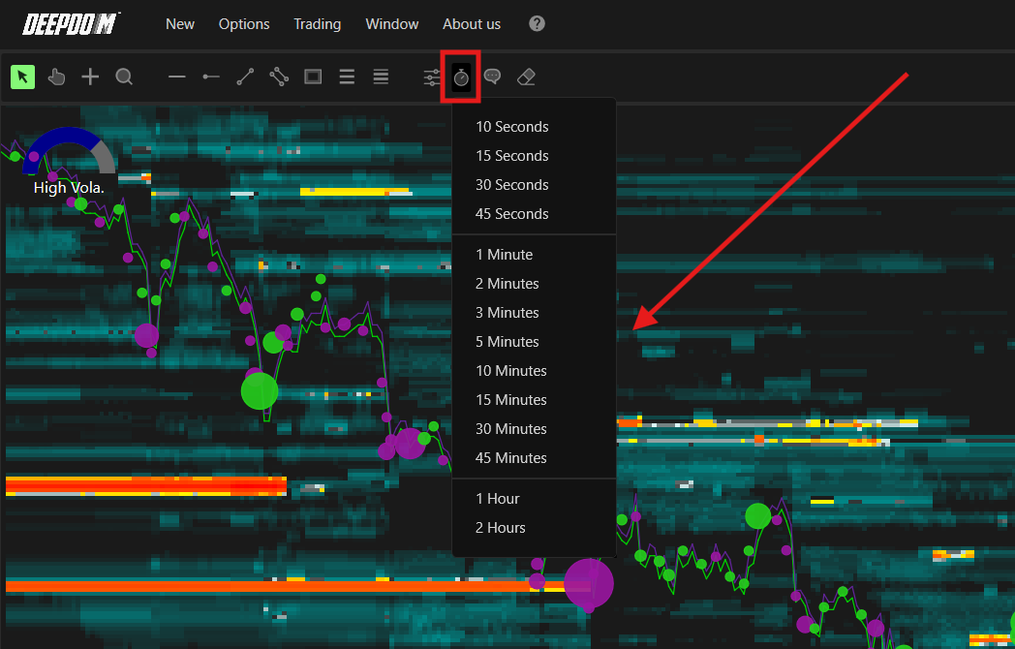Pick the horizontal ray drawing tool

point(211,77)
